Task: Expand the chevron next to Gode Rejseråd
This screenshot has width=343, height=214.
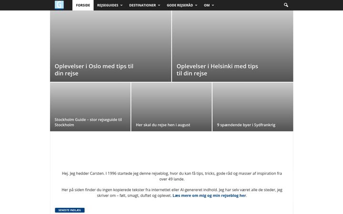Action: coord(196,5)
